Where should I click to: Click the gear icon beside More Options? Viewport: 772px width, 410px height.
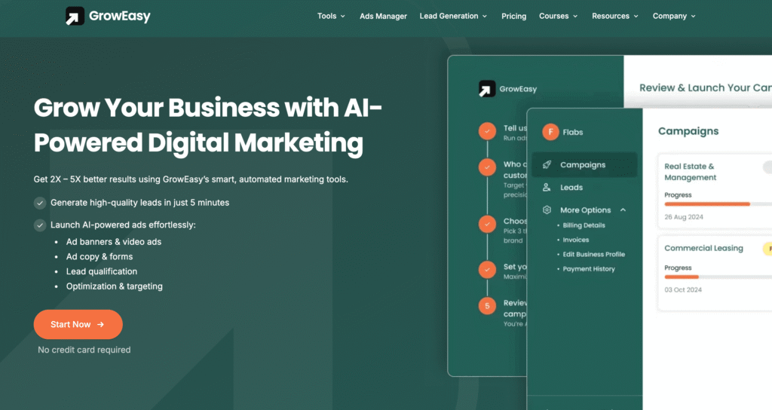pos(547,210)
